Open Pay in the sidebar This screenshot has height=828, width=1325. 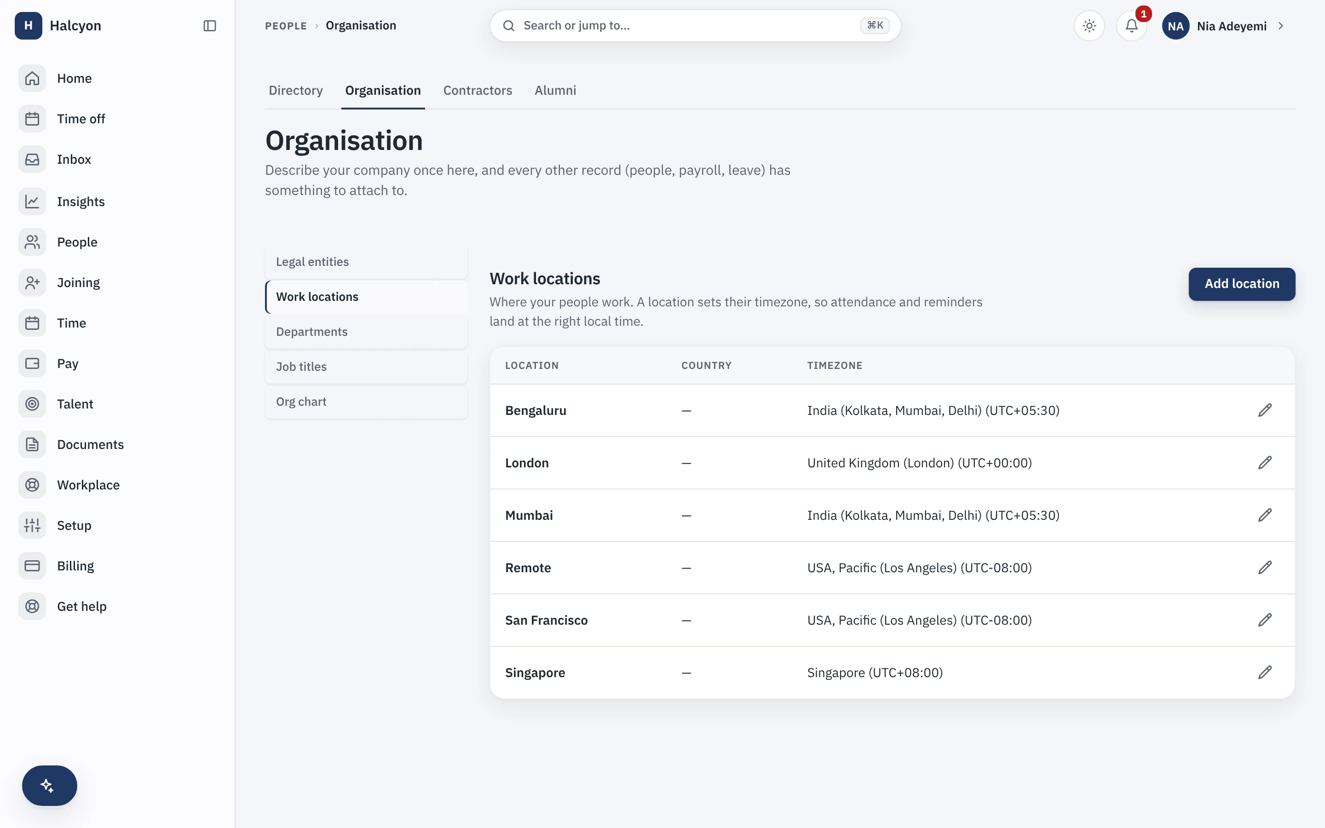click(x=118, y=363)
